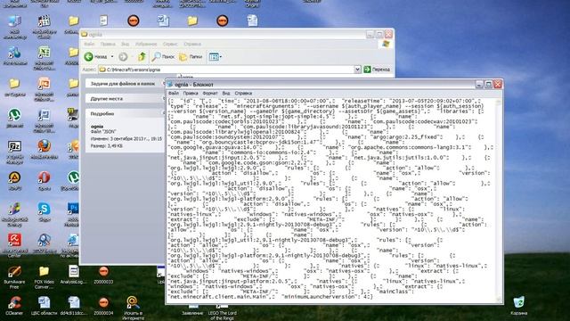The width and height of the screenshot is (570, 321).
Task: Open Правка menu in Explorer window
Action: [108, 44]
